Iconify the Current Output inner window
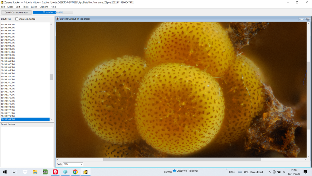The image size is (312, 176). (x=302, y=19)
